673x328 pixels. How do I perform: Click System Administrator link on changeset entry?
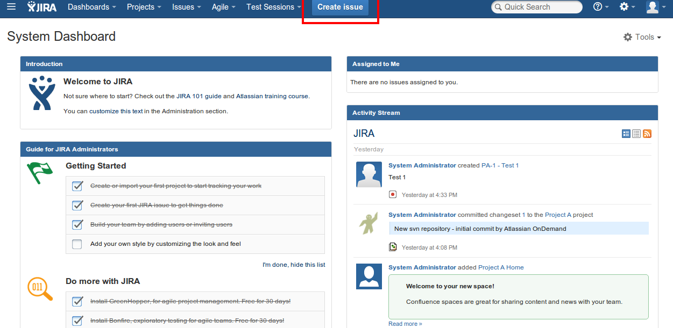(422, 215)
